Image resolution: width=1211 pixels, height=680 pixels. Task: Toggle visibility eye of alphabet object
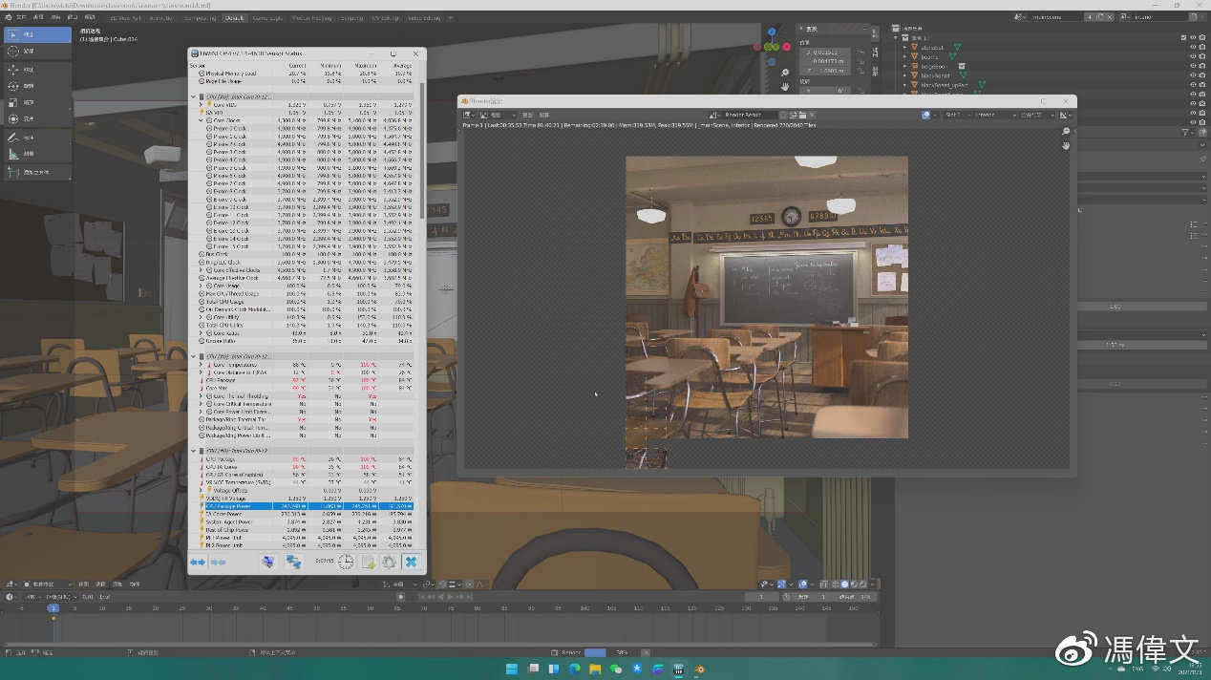click(x=1193, y=47)
